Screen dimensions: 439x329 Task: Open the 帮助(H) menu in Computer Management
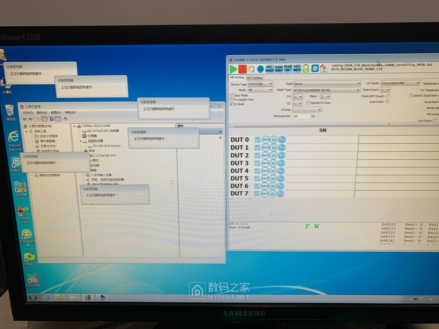tap(70, 113)
